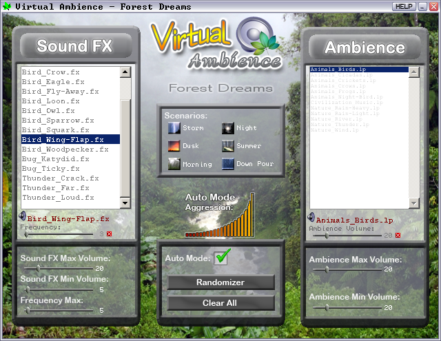Viewport: 441px width, 341px height.
Task: Select Thunder_Loud.fx in Sound FX list
Action: [x=70, y=197]
